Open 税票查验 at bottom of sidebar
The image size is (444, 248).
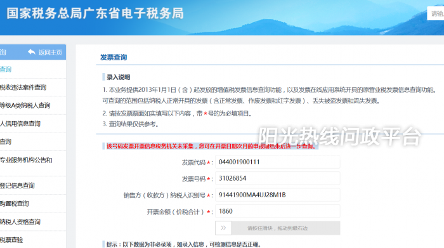pyautogui.click(x=11, y=240)
